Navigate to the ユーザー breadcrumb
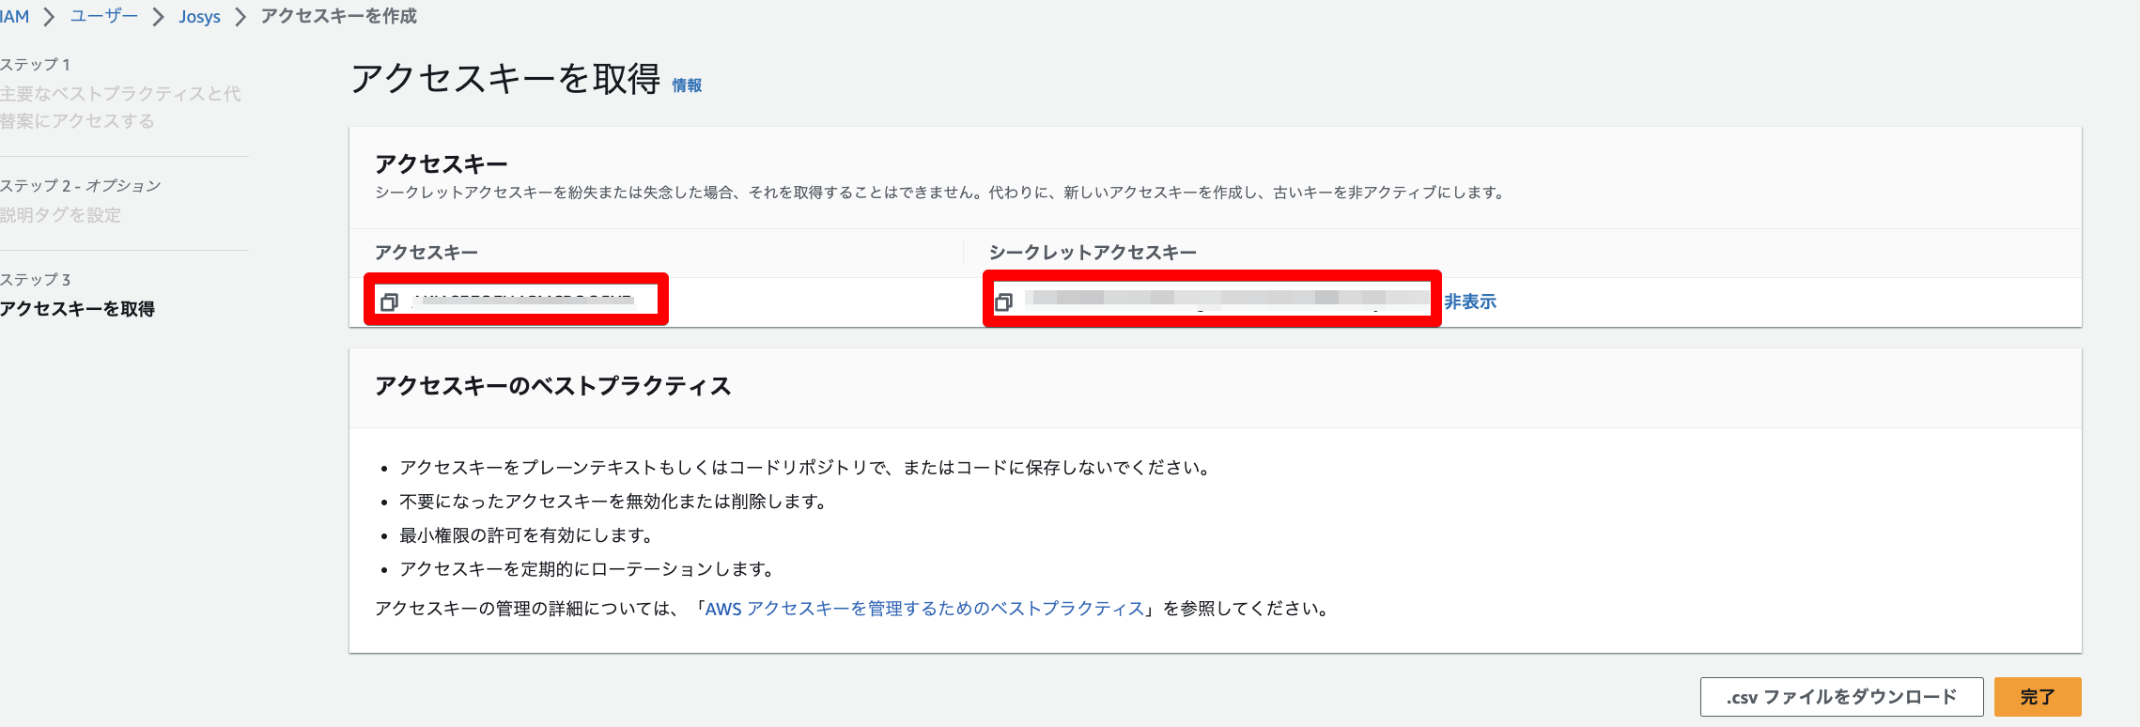Image resolution: width=2140 pixels, height=727 pixels. click(x=103, y=17)
